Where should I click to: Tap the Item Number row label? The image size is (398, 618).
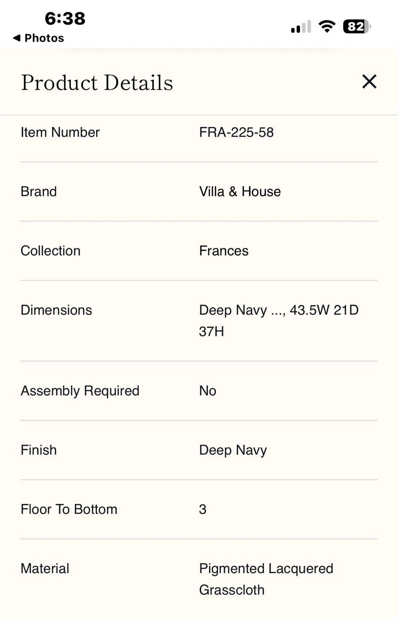[x=60, y=132]
